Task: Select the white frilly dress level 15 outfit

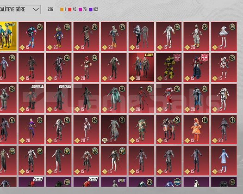Action: coord(224,36)
